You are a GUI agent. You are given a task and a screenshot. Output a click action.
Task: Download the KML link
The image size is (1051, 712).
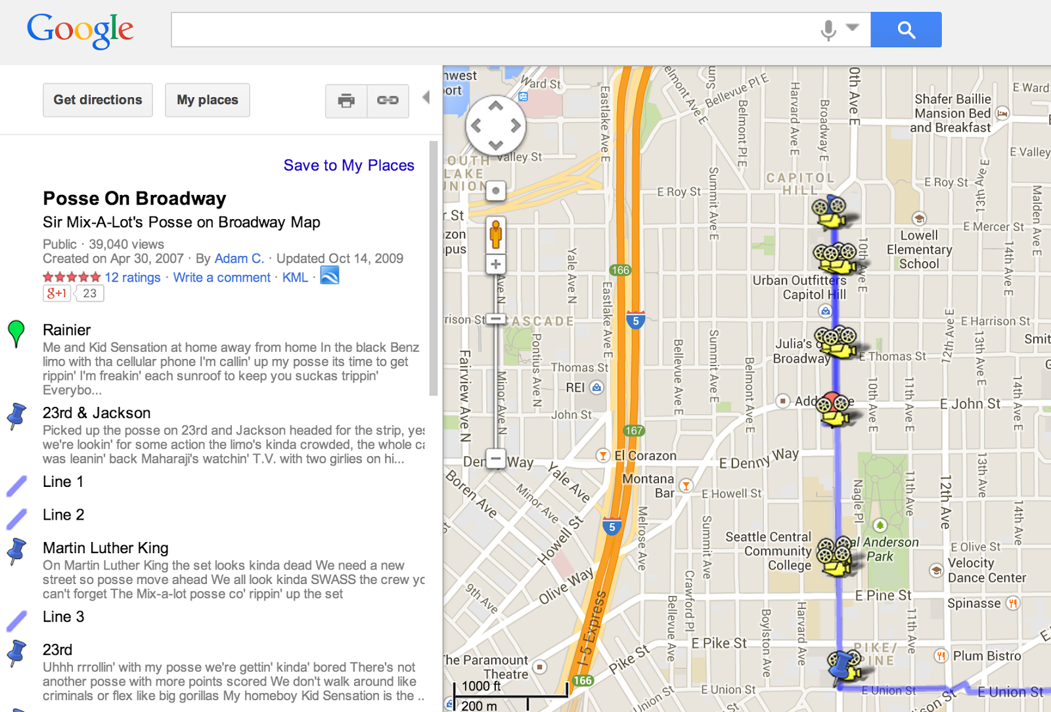tap(295, 278)
